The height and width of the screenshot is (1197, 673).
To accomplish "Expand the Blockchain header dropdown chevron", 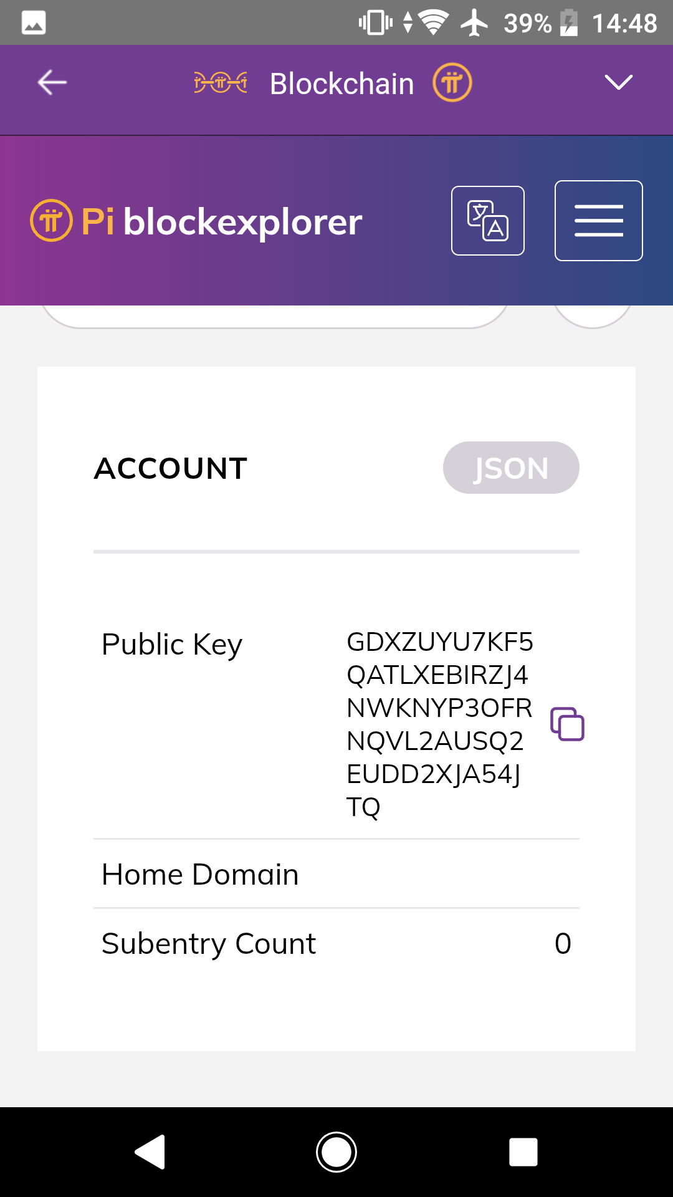I will (619, 82).
